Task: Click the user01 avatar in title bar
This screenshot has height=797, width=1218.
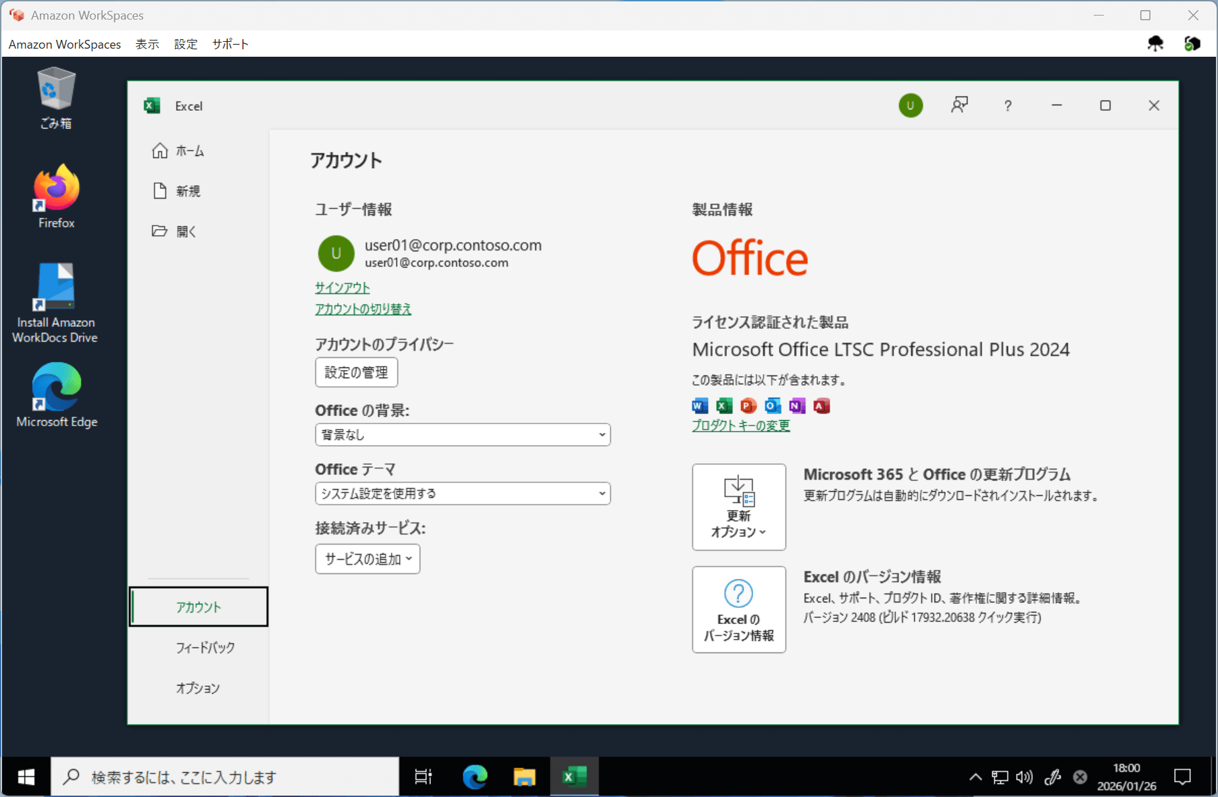Action: [x=911, y=105]
